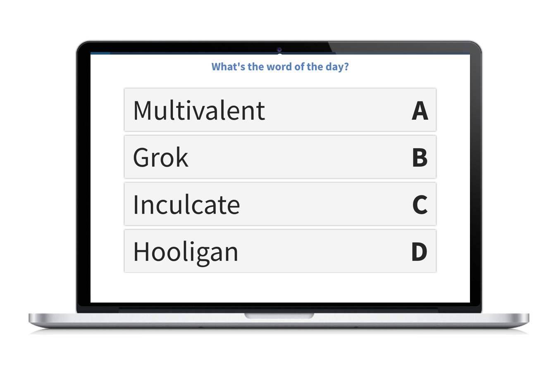Click the word 'Multivalent' text label
Screen dimensions: 558x372
tap(199, 110)
